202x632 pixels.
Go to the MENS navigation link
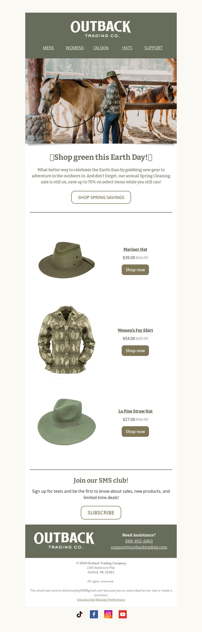click(x=48, y=48)
